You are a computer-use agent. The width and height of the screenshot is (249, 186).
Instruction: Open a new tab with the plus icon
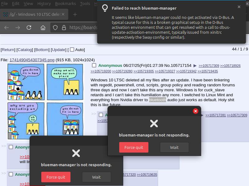point(75,15)
